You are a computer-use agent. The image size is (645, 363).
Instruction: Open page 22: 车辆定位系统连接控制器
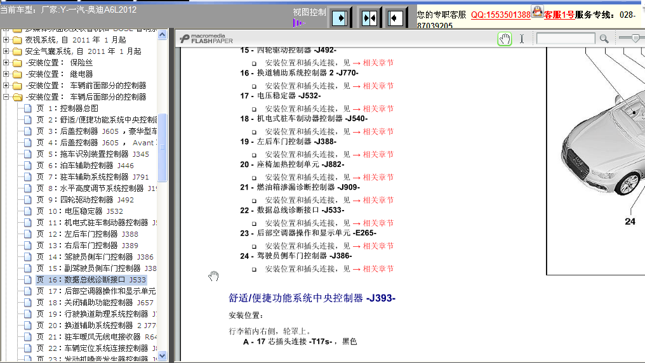point(96,348)
